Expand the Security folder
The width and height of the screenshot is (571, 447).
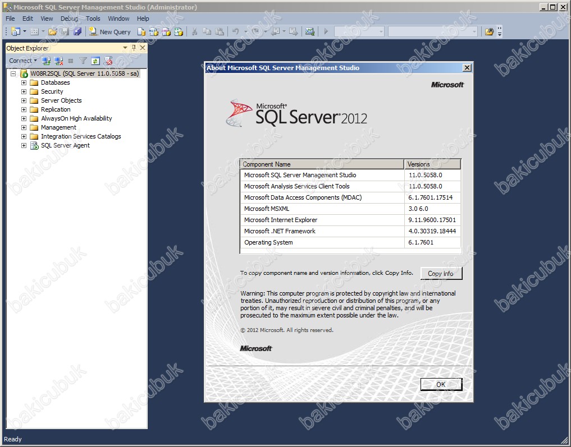[x=24, y=91]
